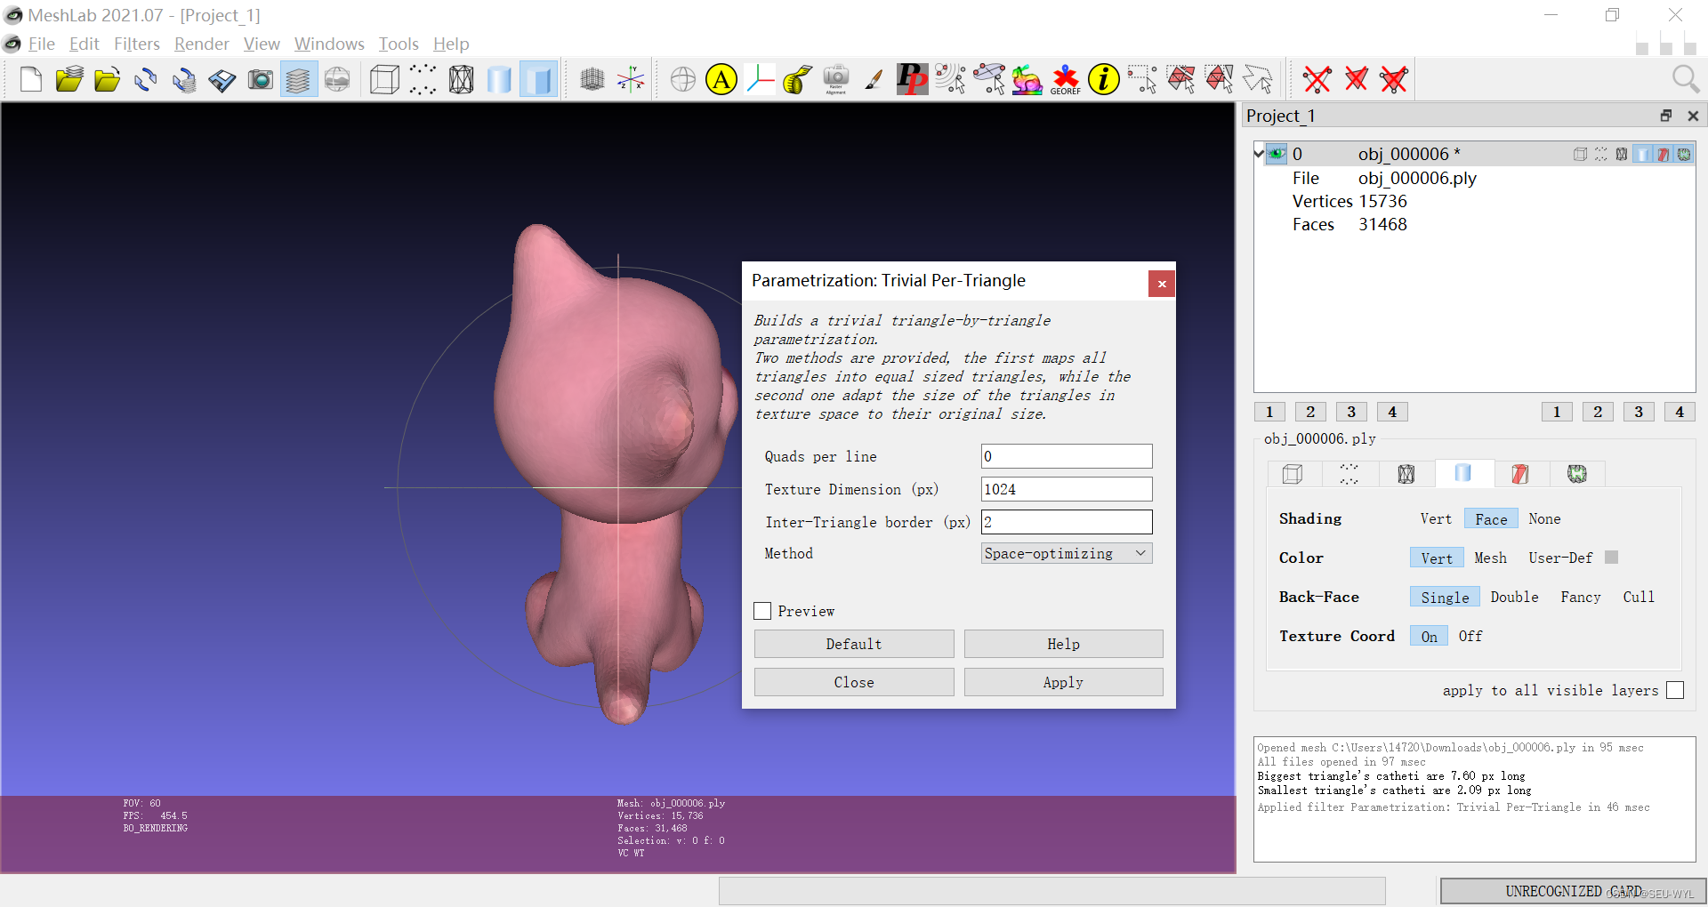
Task: Set Shading to None
Action: click(x=1544, y=519)
